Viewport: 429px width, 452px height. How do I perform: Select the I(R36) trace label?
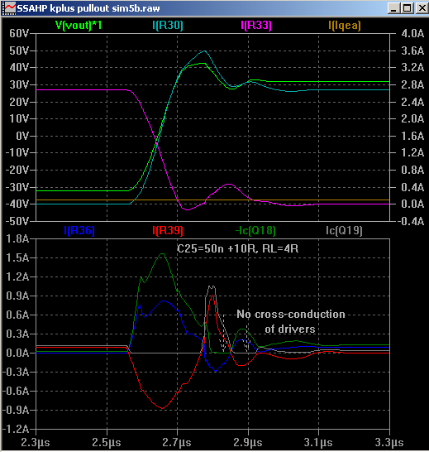[79, 230]
